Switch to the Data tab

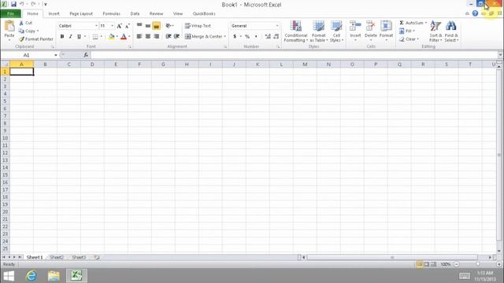click(x=135, y=14)
